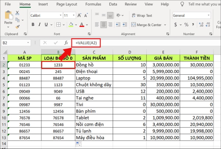Viewport: 221px width, 149px height.
Task: Toggle Underline formatting
Action: click(x=46, y=25)
